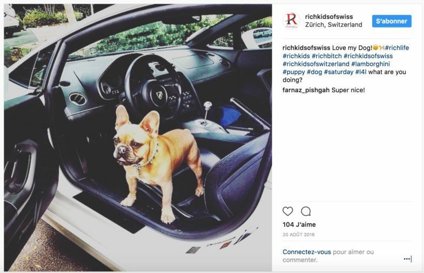Image resolution: width=424 pixels, height=273 pixels.
Task: Open the #richkidsofswiss hashtag
Action: (368, 56)
